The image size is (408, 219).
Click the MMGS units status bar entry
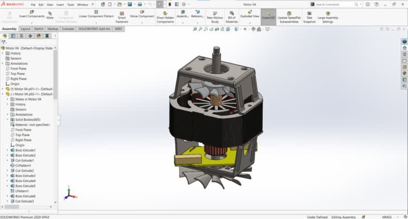click(387, 217)
